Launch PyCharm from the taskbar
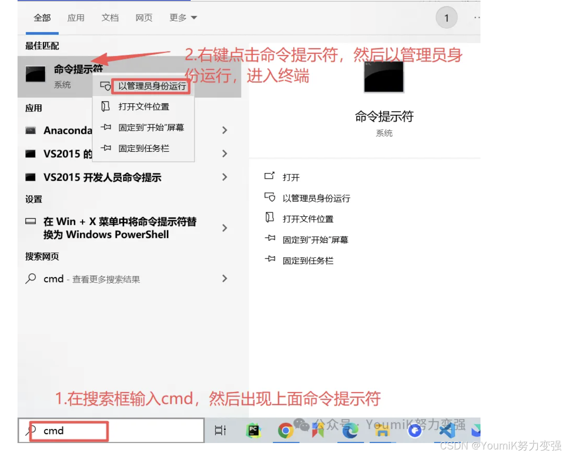Viewport: 563px width, 455px height. 253,431
